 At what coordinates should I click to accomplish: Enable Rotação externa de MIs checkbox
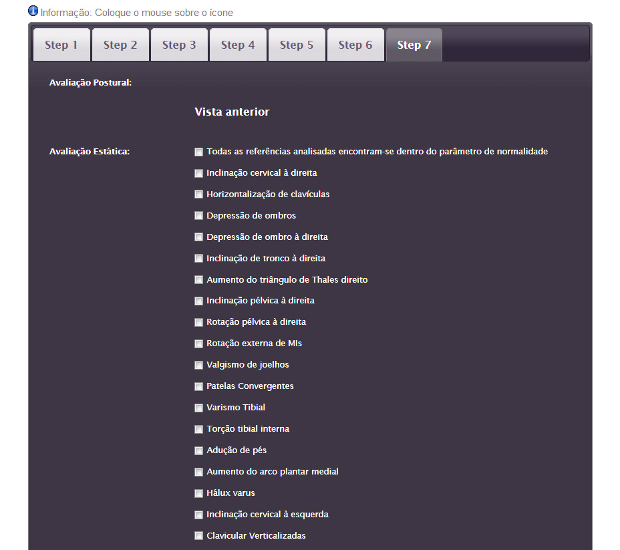coord(199,344)
